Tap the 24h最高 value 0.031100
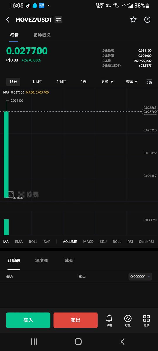Viewport: 158px width, 351px height. 145,51
